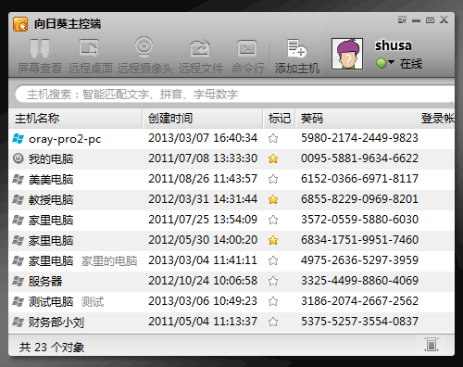The height and width of the screenshot is (367, 463).
Task: Click the host search input field
Action: point(234,94)
